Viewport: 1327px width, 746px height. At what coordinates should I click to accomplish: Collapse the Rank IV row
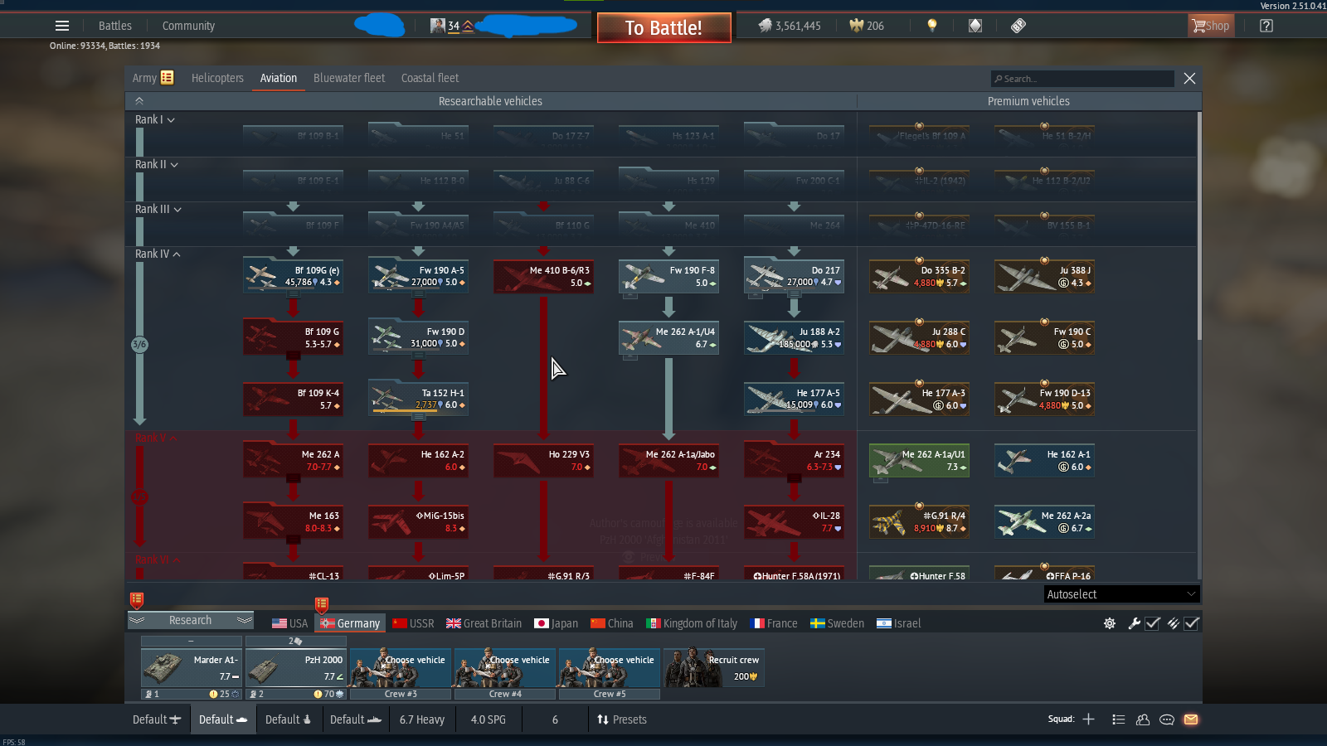158,254
